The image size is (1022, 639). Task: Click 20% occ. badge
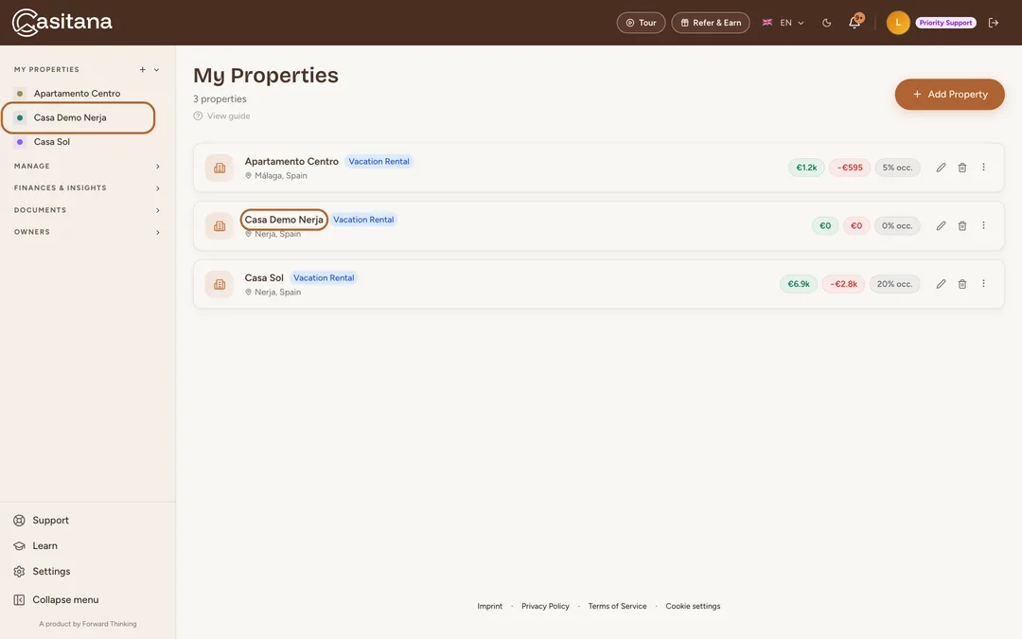tap(894, 284)
